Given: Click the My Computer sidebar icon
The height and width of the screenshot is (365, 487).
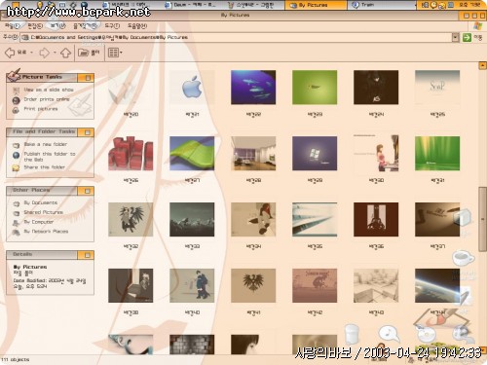Looking at the screenshot, I should [x=16, y=223].
